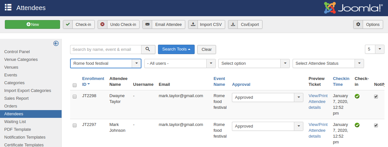Open Options via the gear icon

[x=358, y=25]
